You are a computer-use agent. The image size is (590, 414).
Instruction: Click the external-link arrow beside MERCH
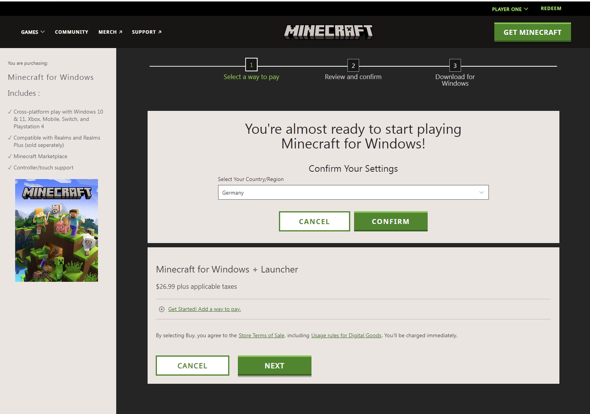(121, 31)
